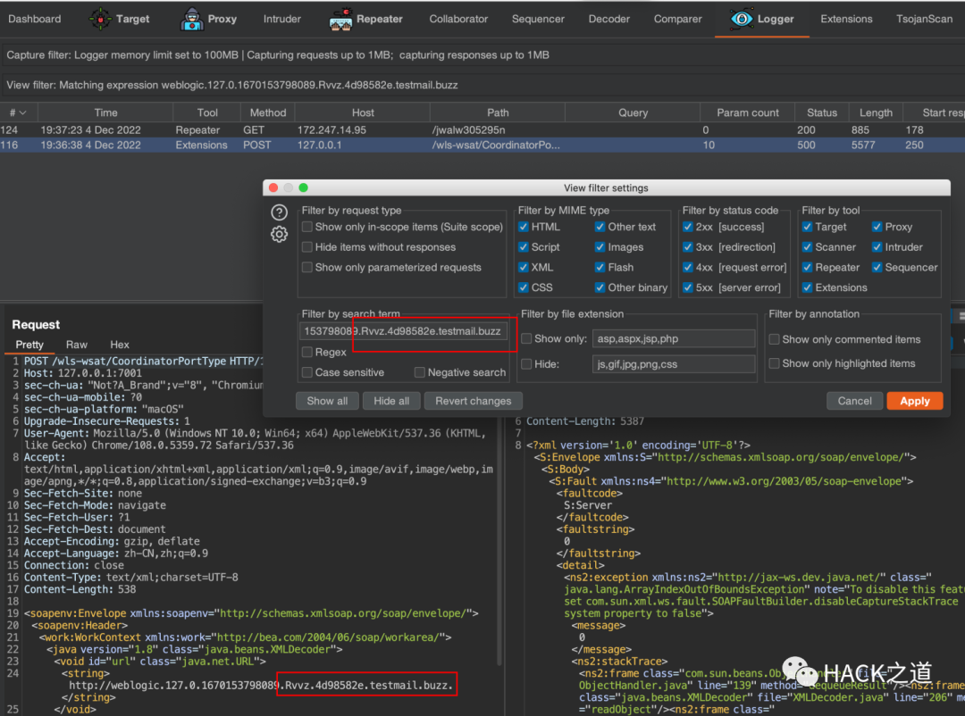Uncheck the CSS MIME type
The height and width of the screenshot is (716, 965).
[x=523, y=287]
